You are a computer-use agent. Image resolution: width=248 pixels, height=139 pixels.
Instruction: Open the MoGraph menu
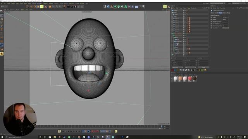[x=39, y=3]
